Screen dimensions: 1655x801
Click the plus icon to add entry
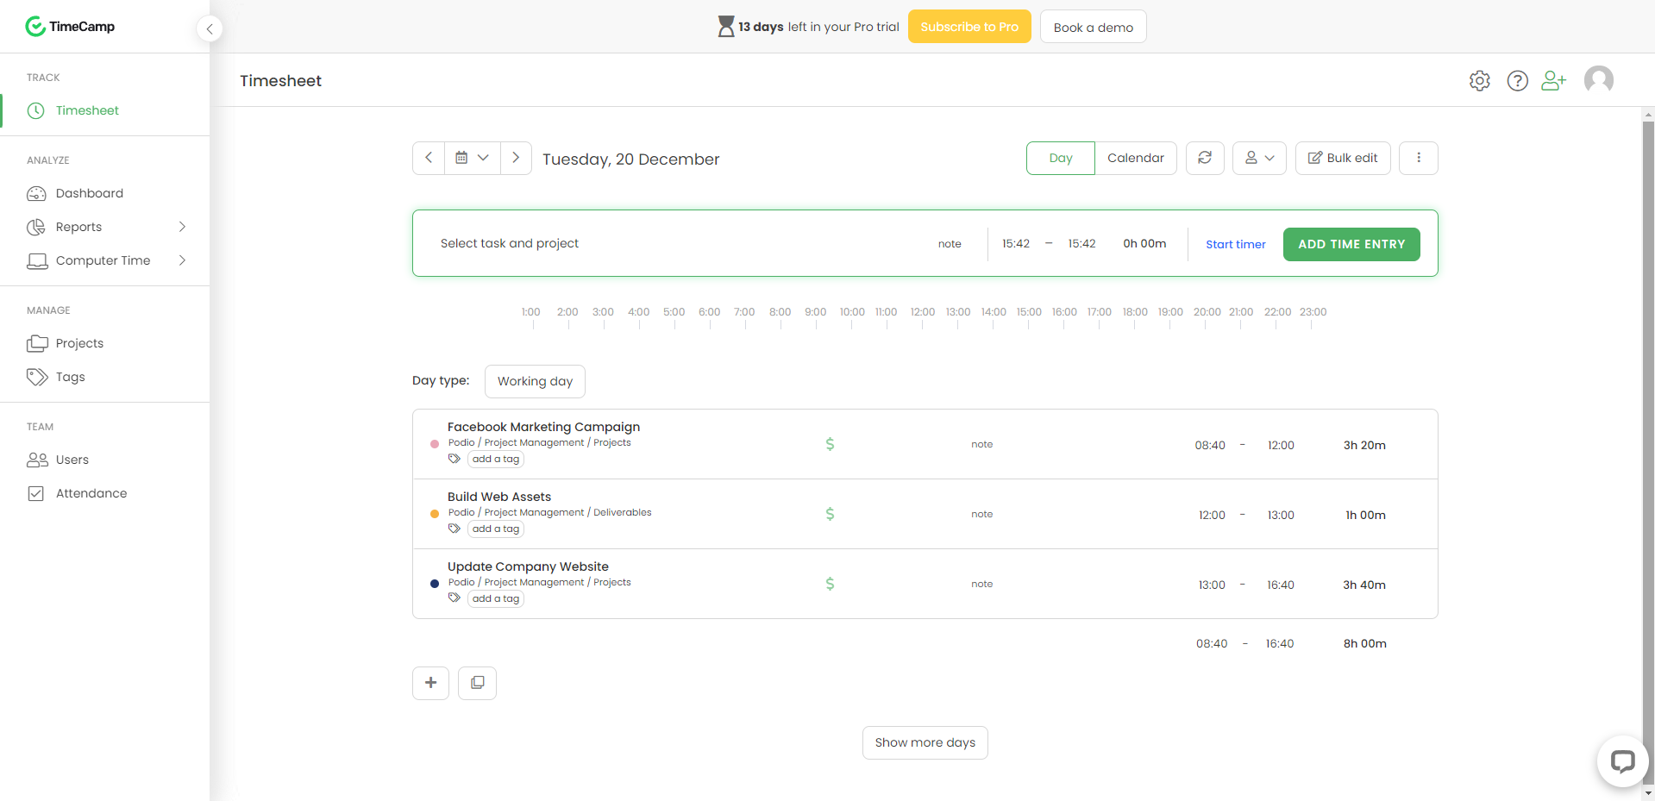(x=430, y=683)
